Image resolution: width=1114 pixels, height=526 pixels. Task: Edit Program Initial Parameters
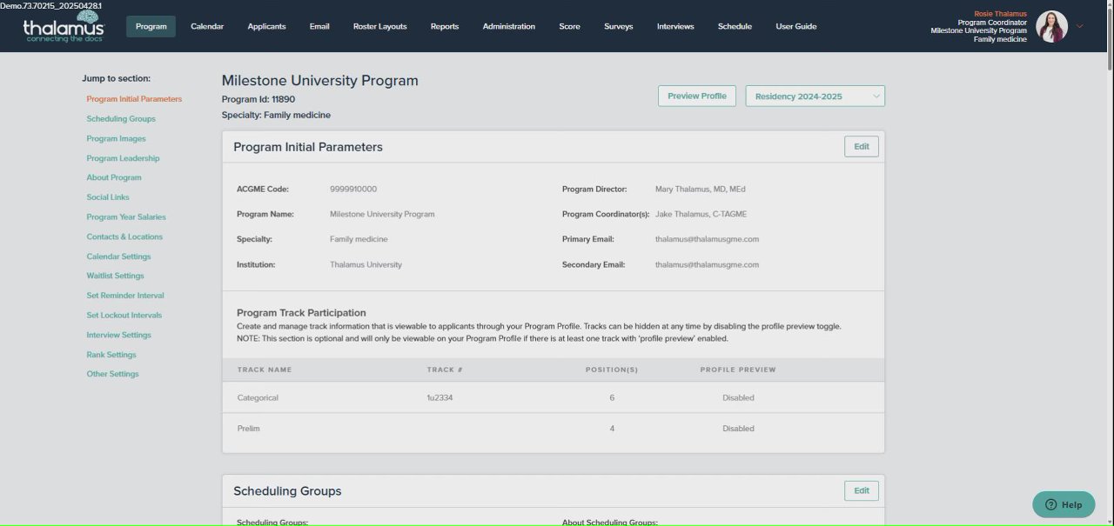point(862,146)
